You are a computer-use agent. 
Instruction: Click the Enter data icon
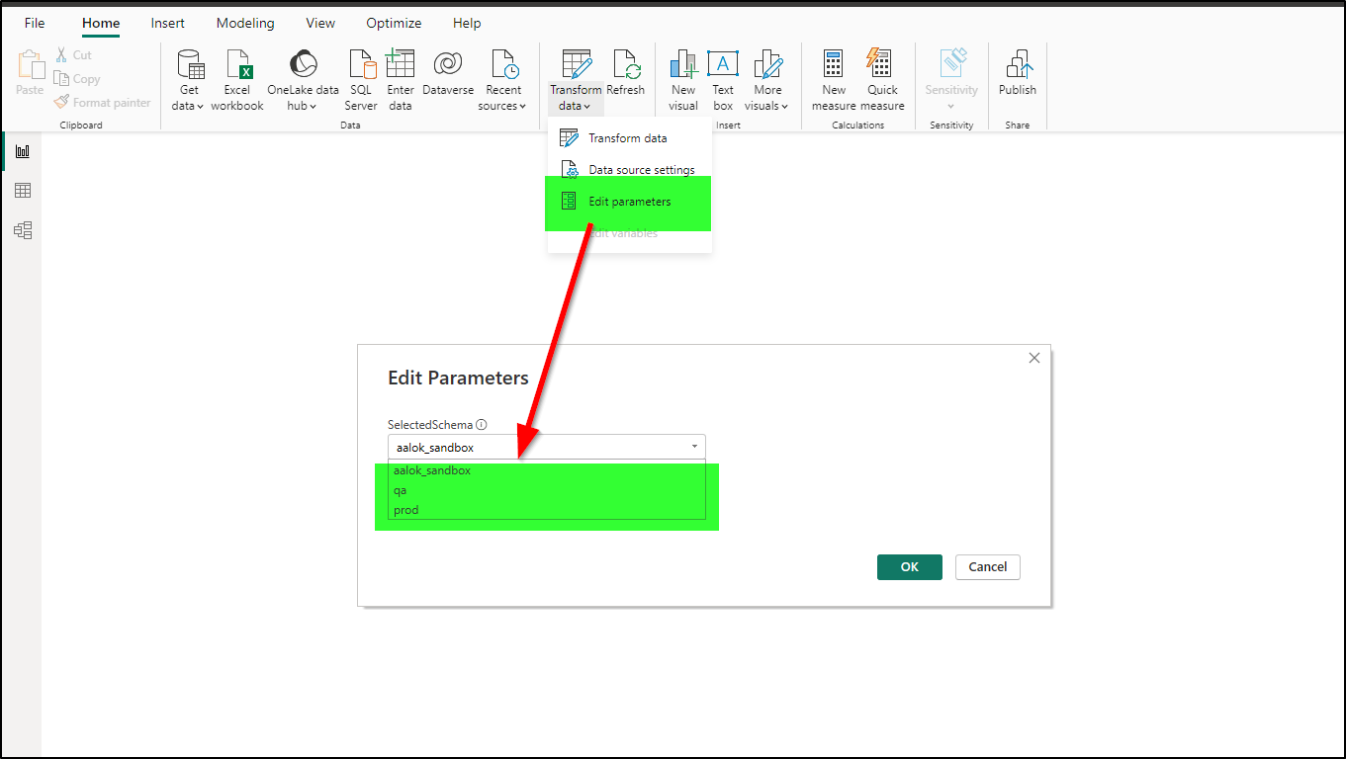(x=401, y=64)
